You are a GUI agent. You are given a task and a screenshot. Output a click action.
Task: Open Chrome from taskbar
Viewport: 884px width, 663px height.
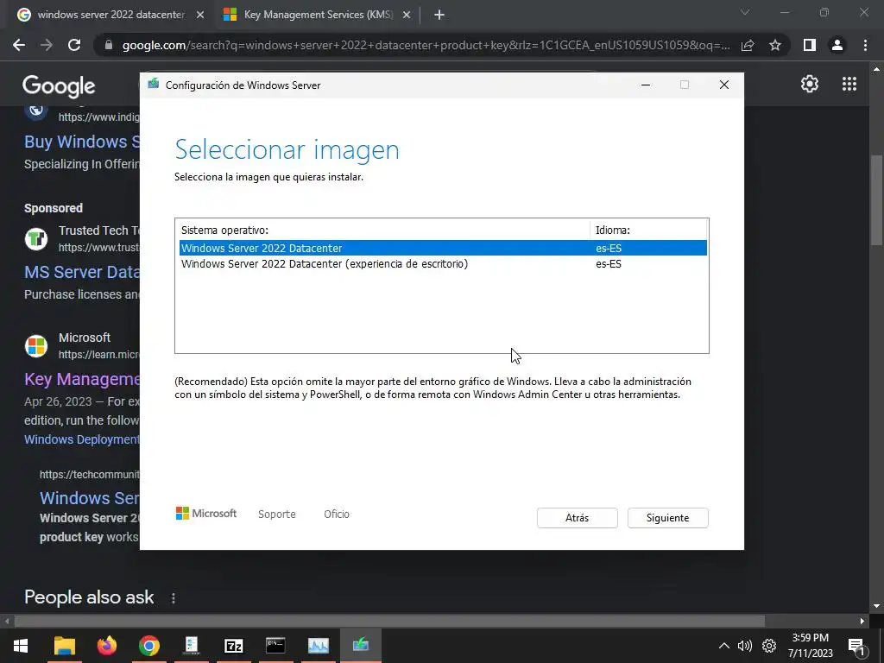148,646
